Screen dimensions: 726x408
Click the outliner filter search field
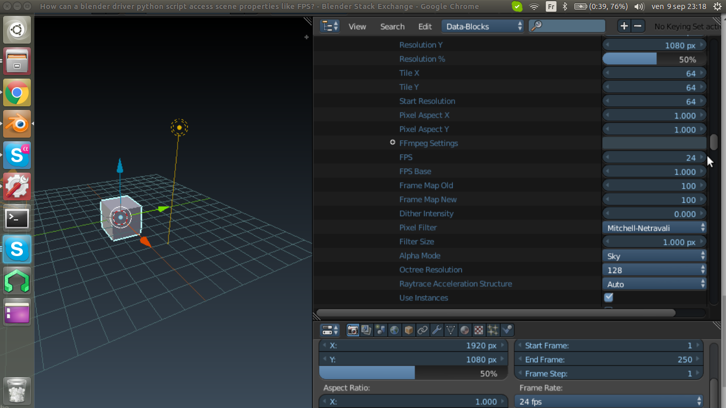click(567, 26)
